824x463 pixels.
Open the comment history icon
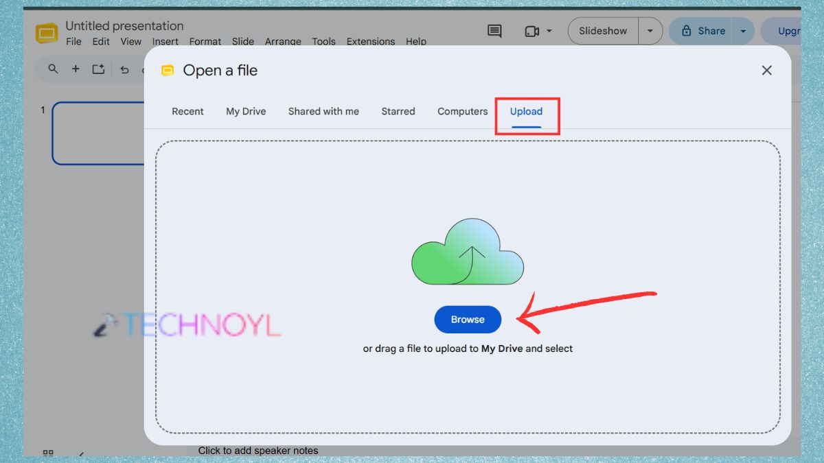click(x=494, y=31)
